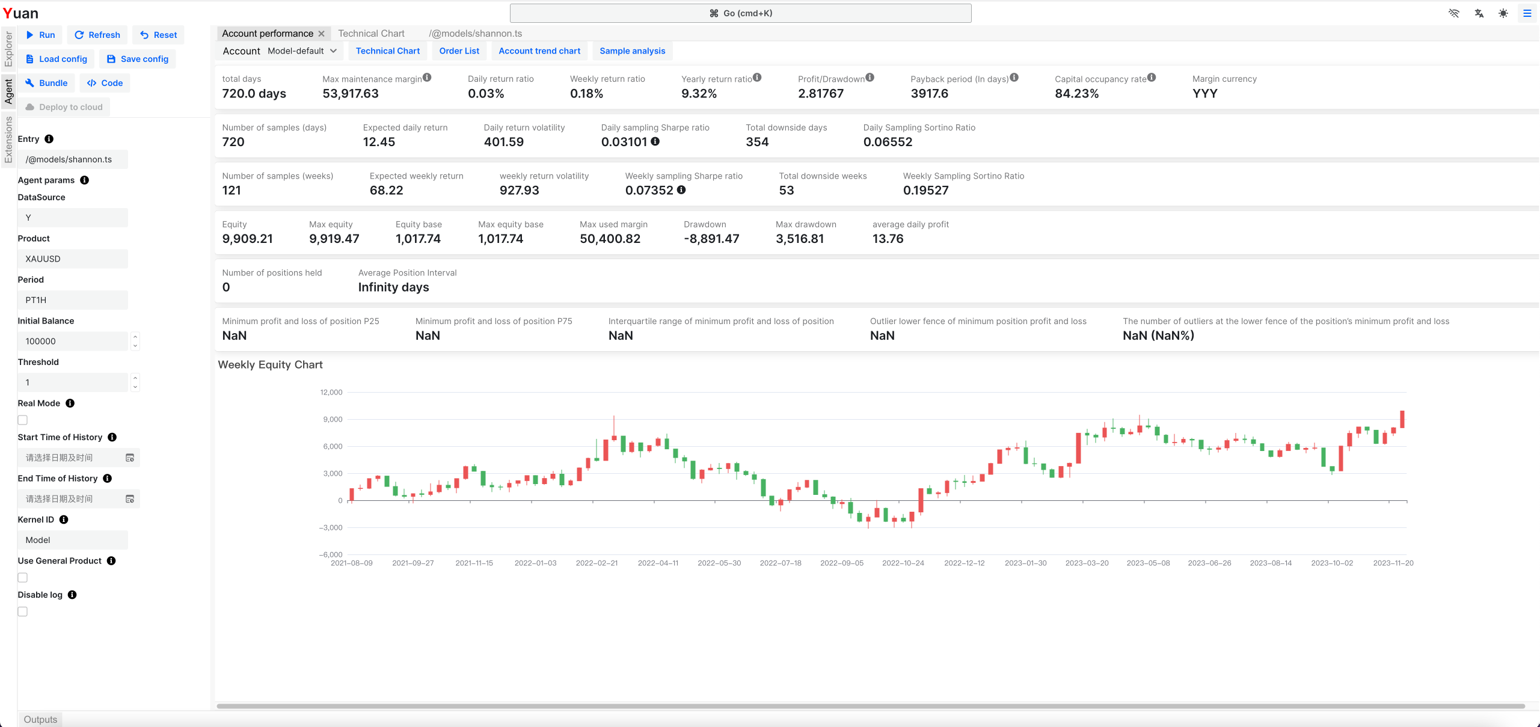Screen dimensions: 1540x727
Task: Click the last red candle in equity chart
Action: 1402,419
